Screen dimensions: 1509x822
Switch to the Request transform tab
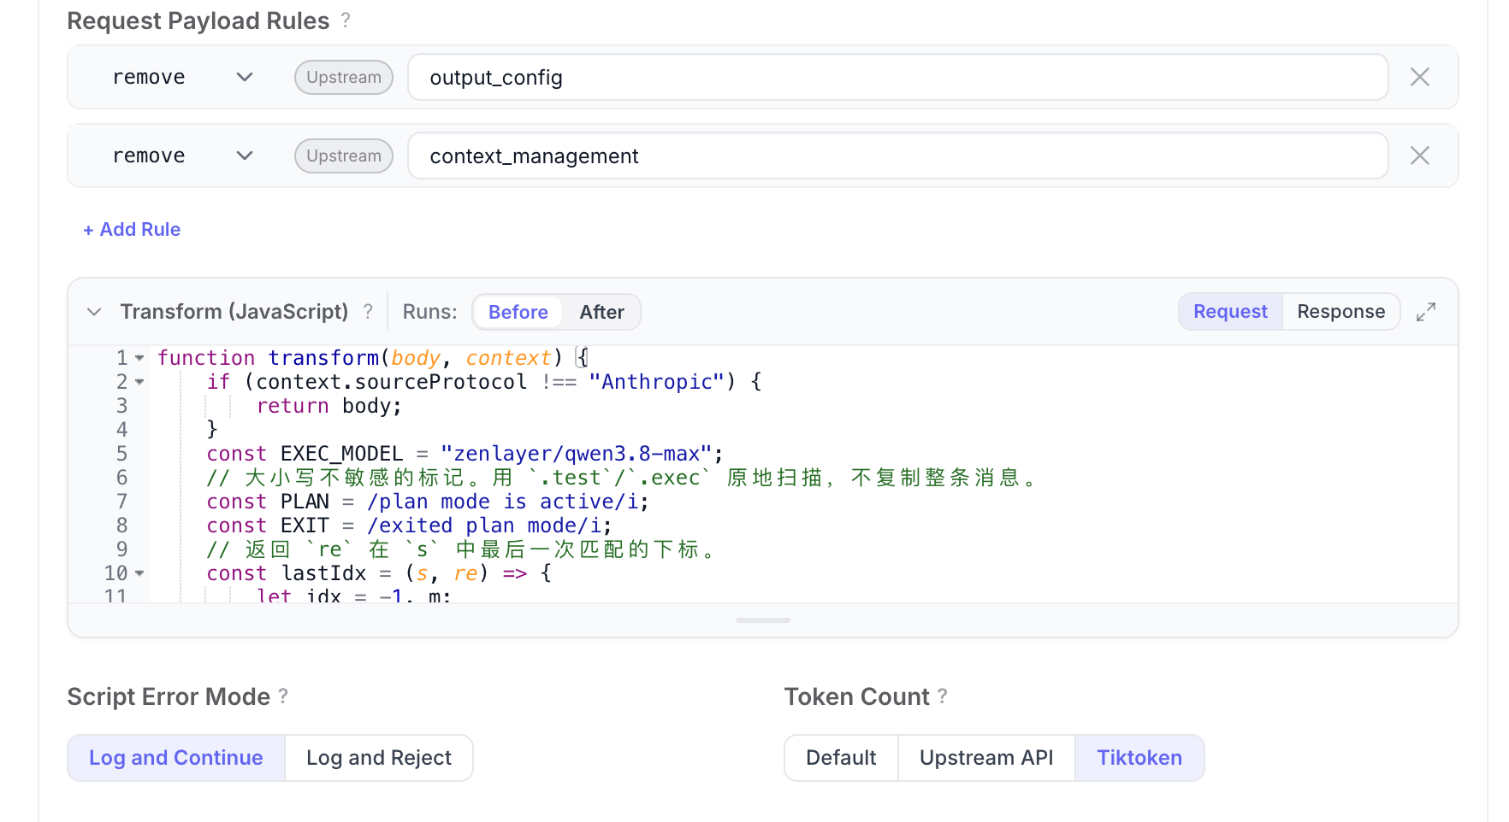[1230, 312]
